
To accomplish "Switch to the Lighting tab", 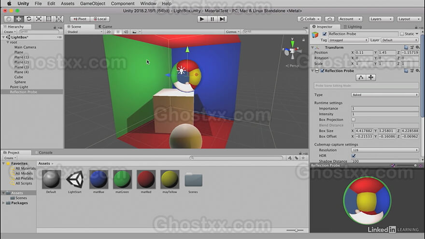I will point(353,27).
